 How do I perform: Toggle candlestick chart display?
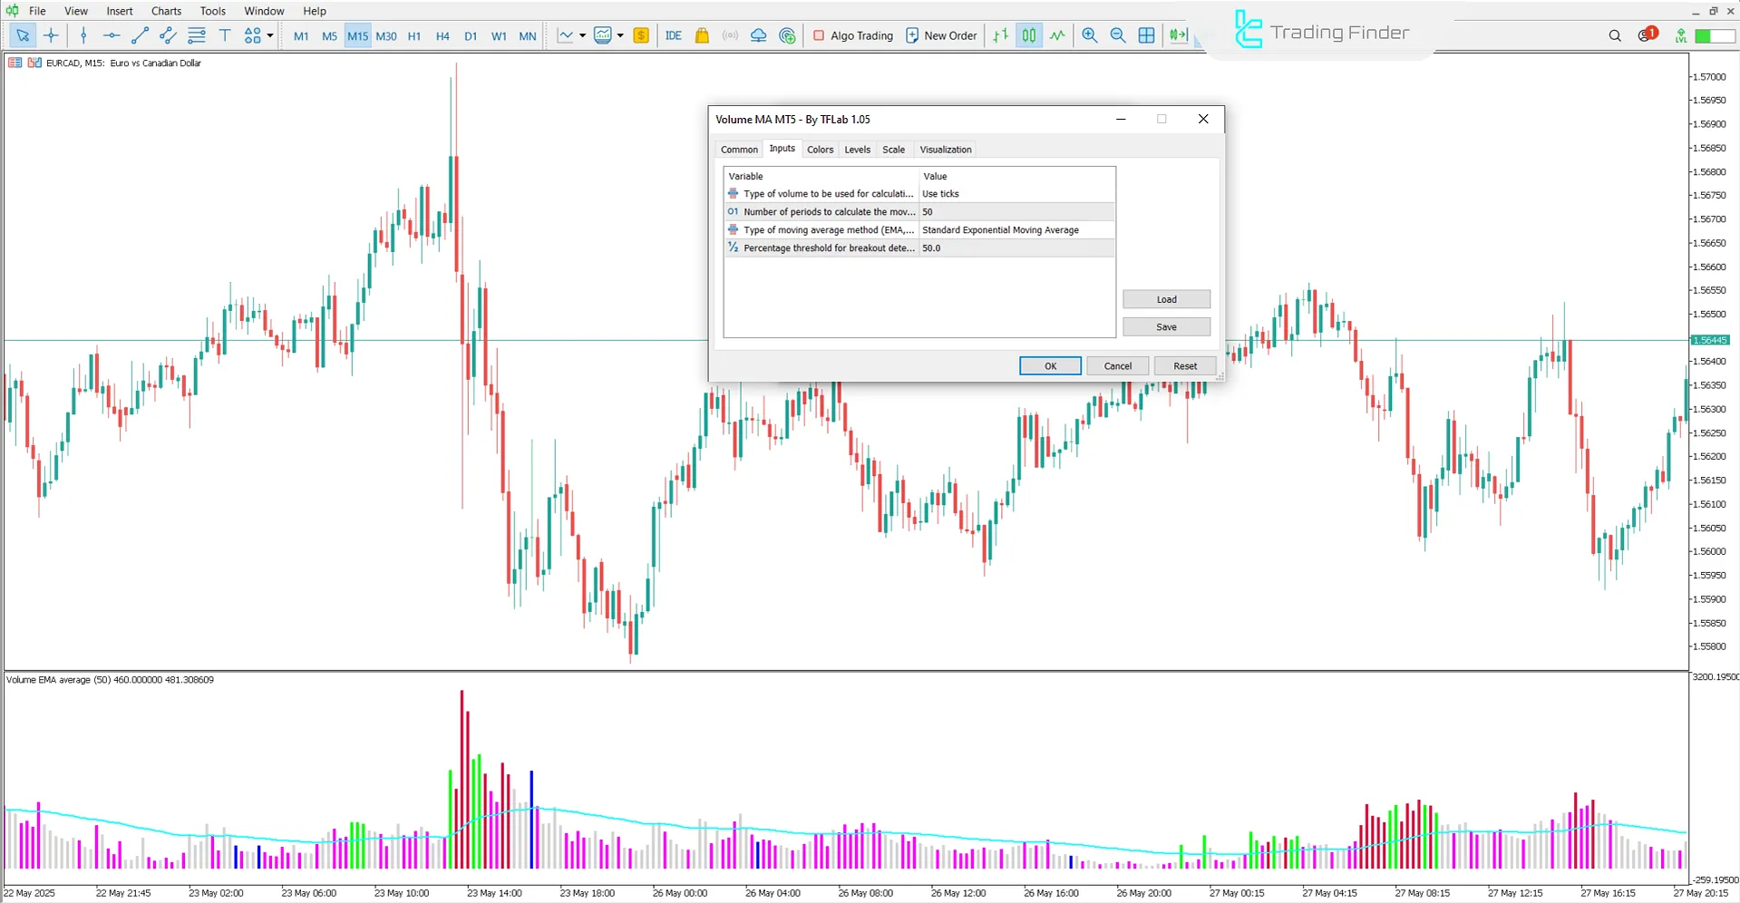tap(1028, 35)
